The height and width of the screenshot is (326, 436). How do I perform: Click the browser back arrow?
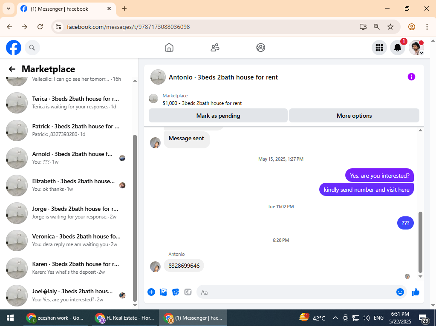9,27
